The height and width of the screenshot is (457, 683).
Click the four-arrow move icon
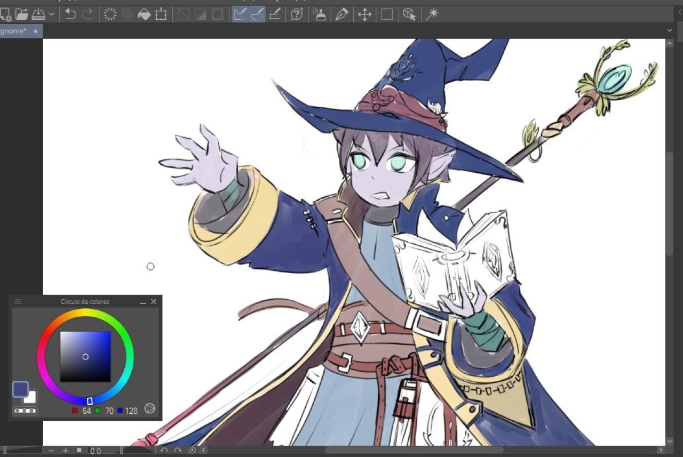click(x=364, y=14)
